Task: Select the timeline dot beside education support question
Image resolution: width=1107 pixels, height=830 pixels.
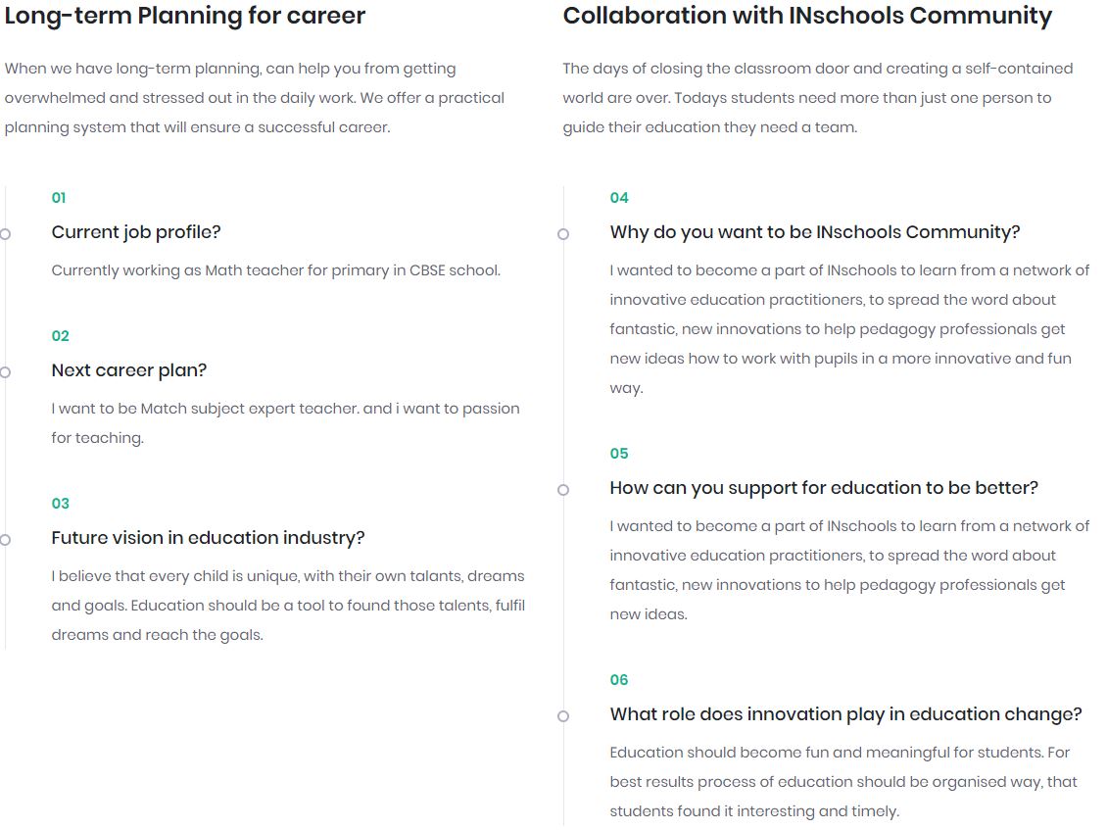Action: click(x=563, y=490)
